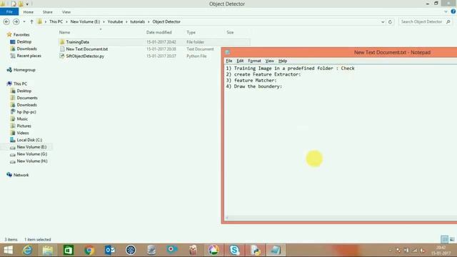Open Desktop under Favorites
This screenshot has height=257, width=457.
tap(24, 41)
